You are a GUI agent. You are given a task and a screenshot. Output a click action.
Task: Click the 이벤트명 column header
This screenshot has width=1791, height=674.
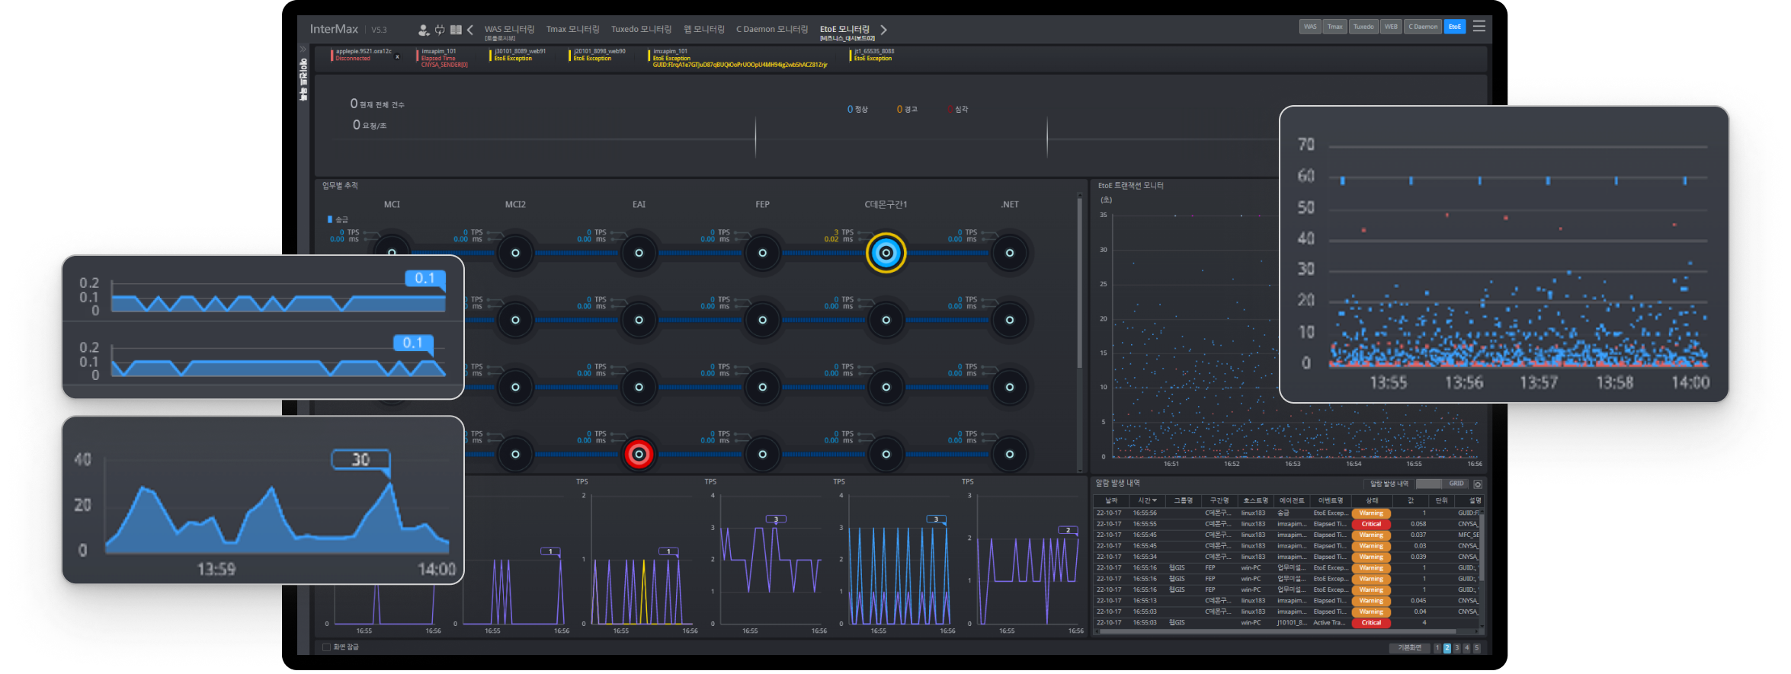pyautogui.click(x=1331, y=500)
